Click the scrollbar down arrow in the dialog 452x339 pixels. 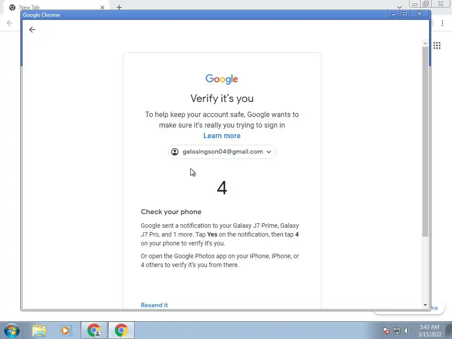click(x=425, y=305)
